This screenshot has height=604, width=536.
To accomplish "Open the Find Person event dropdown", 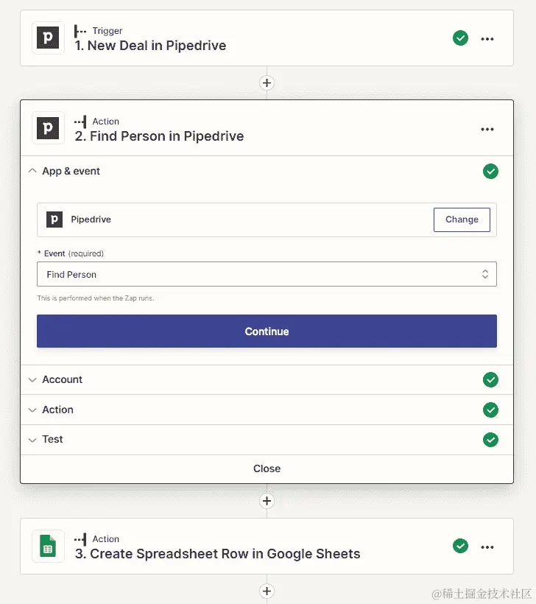I will [267, 274].
